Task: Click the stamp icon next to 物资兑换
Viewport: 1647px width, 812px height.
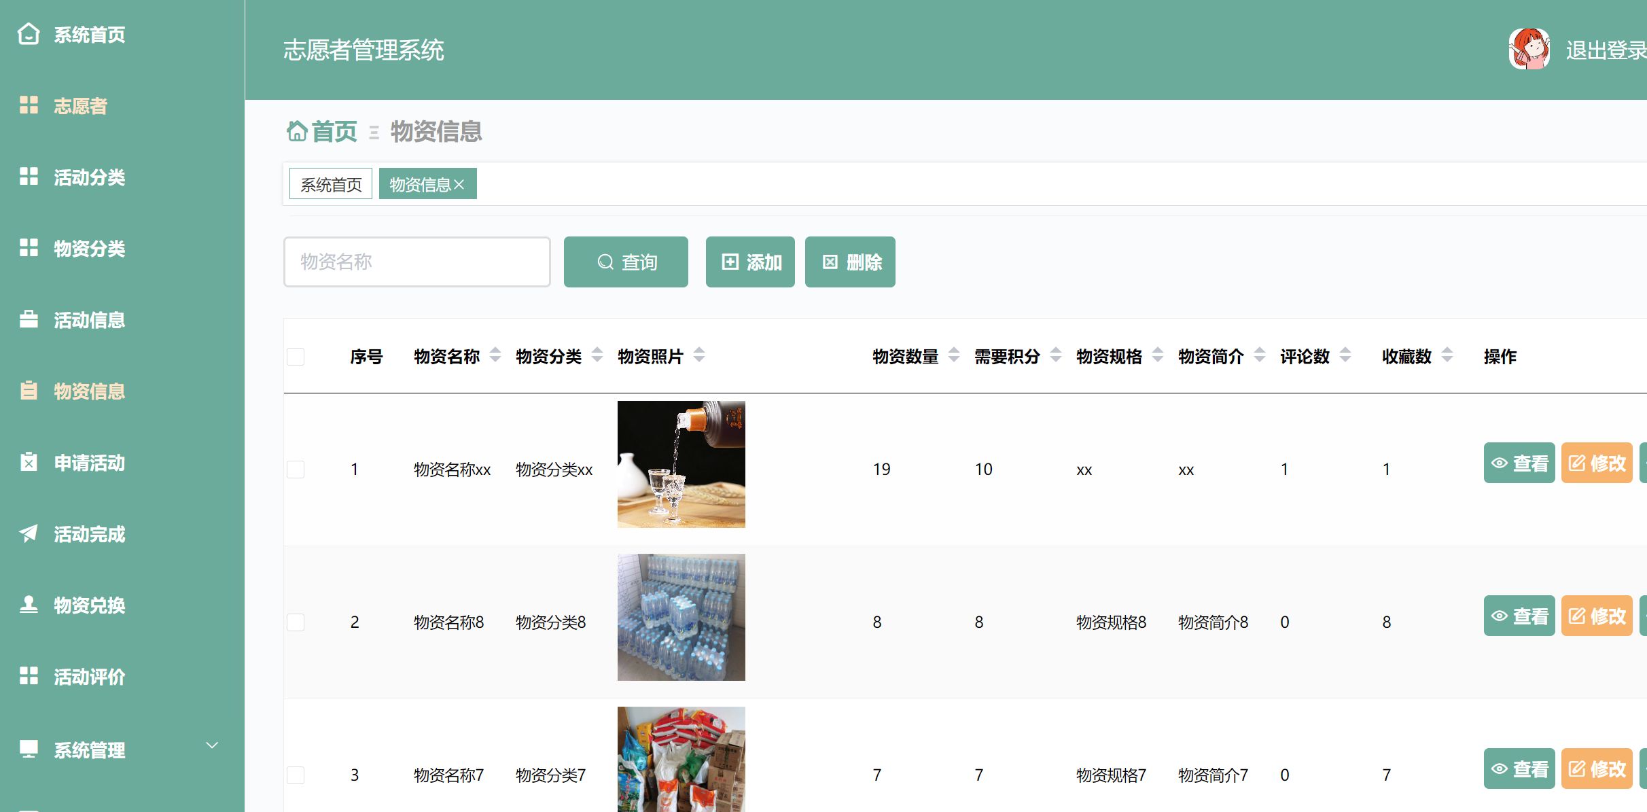Action: point(29,605)
